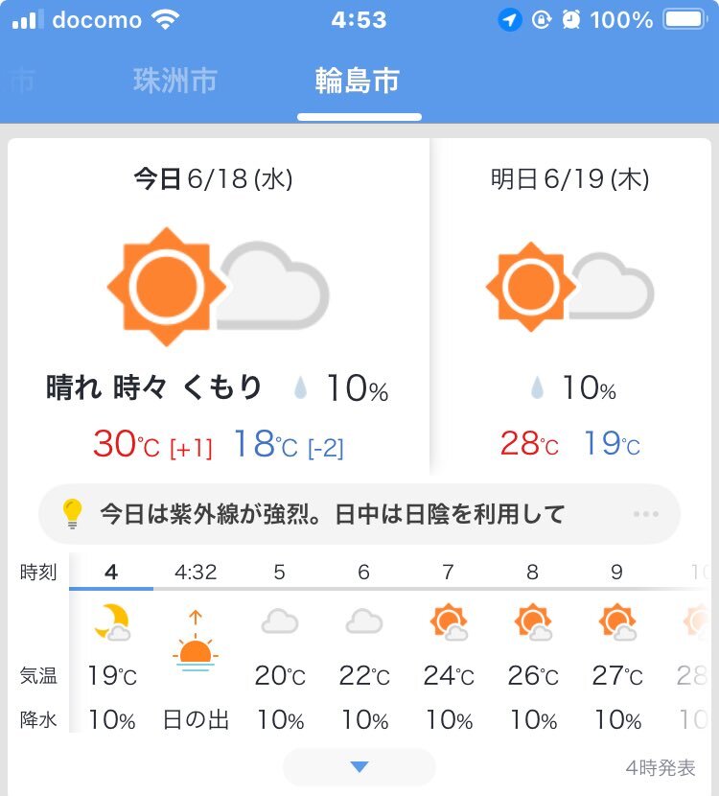Tap the blue current-hour progress bar
This screenshot has height=796, width=719.
pos(111,589)
